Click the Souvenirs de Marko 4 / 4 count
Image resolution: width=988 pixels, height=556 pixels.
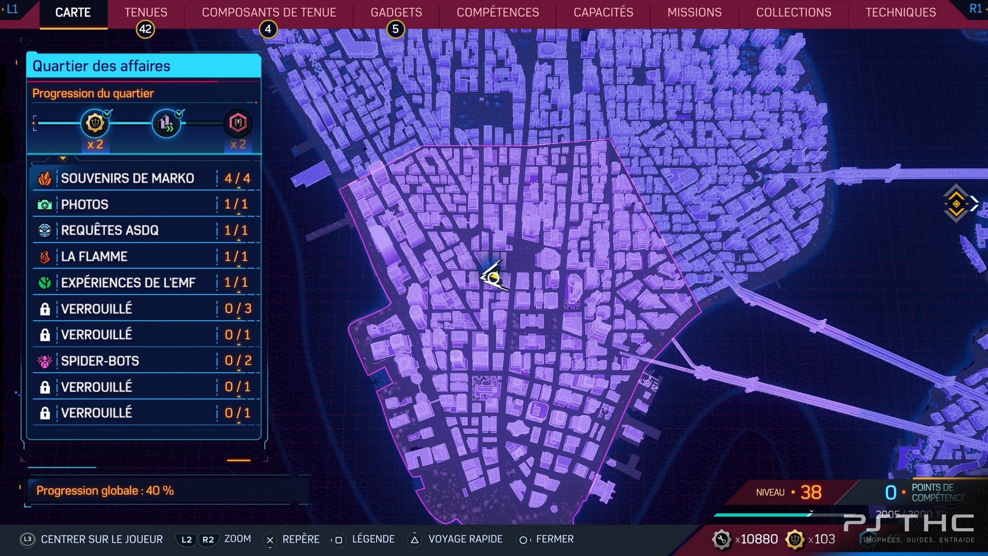tap(237, 179)
